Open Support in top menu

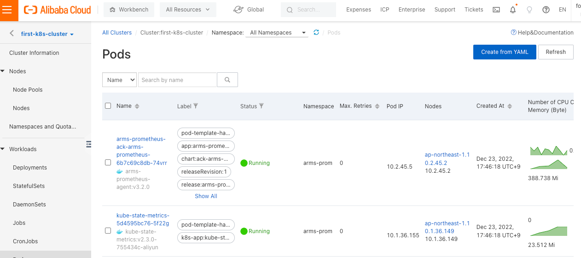click(445, 10)
